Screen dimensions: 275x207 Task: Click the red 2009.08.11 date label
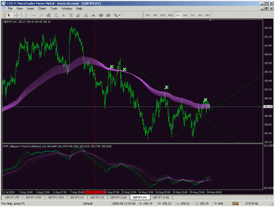[95, 192]
